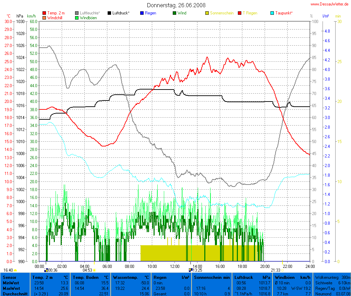
Task: Click the red T Regen legend square
Action: tap(240, 13)
